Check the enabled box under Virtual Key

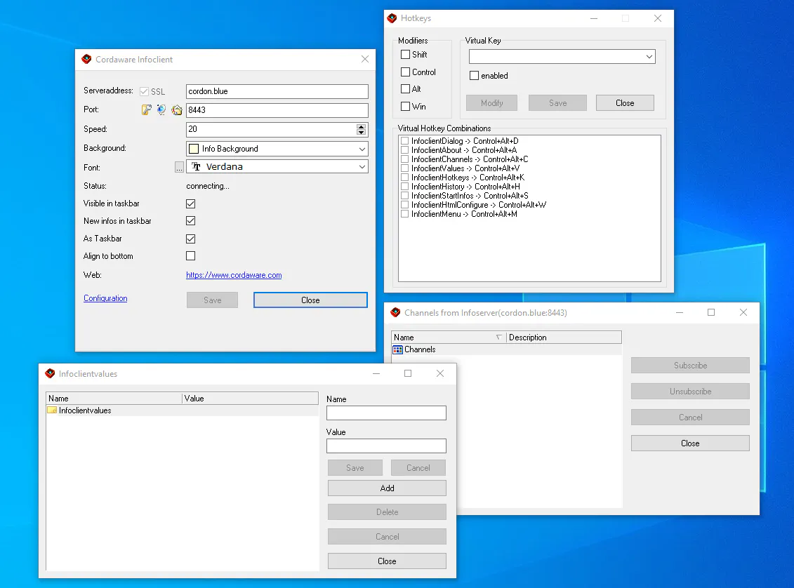pyautogui.click(x=473, y=75)
